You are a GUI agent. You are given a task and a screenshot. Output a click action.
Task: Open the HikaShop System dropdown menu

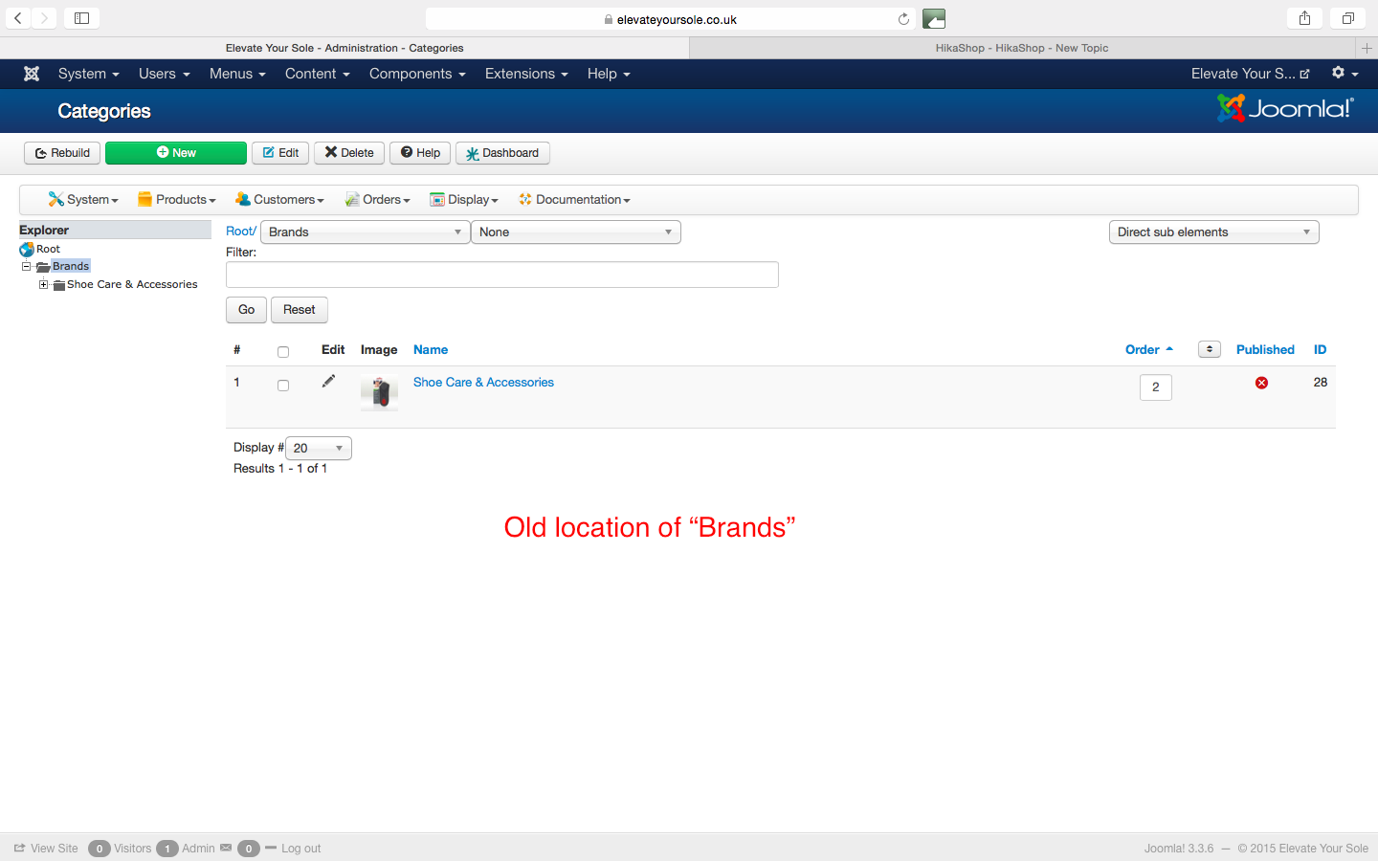83,200
